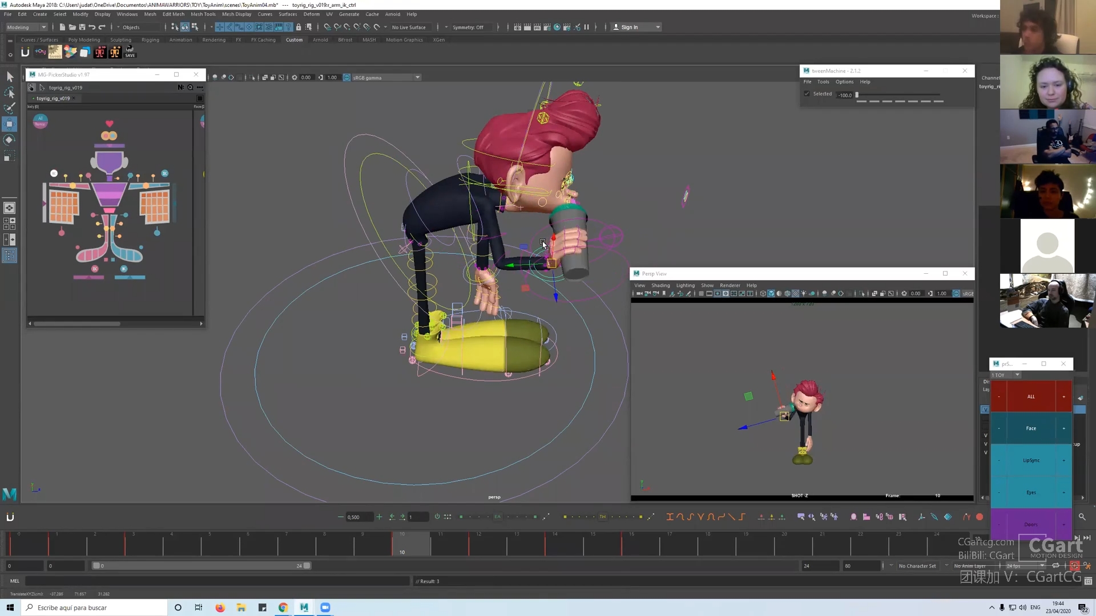Click the Open Scene folder icon
Screen dimensions: 1096x616
72,27
